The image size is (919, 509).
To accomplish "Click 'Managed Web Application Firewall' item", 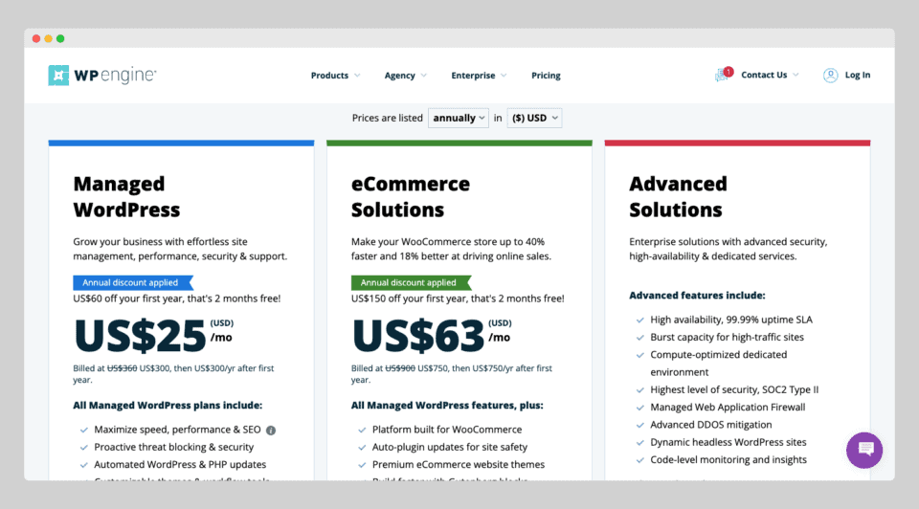I will [x=728, y=407].
